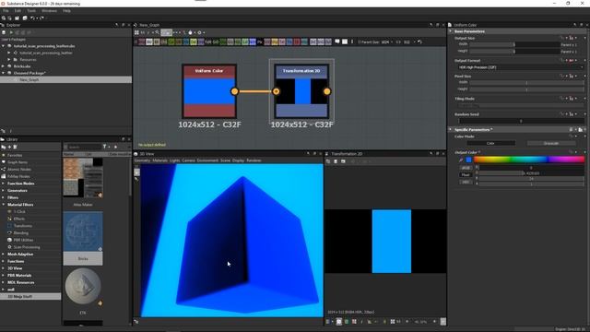This screenshot has height=332, width=590.
Task: Click the hue gradient bar
Action: [x=529, y=160]
